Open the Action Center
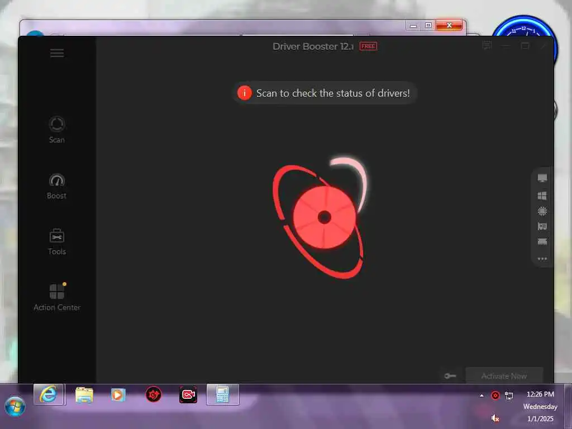 [x=57, y=297]
